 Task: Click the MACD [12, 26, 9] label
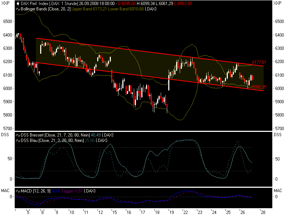pos(36,191)
